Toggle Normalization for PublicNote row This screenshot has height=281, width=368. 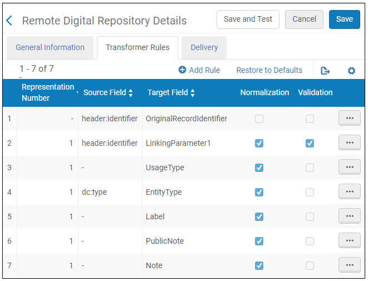[259, 241]
